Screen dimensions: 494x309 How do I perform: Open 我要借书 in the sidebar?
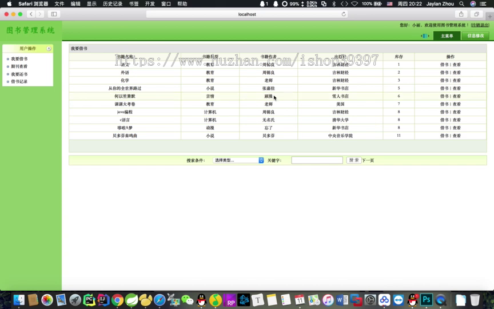(19, 58)
